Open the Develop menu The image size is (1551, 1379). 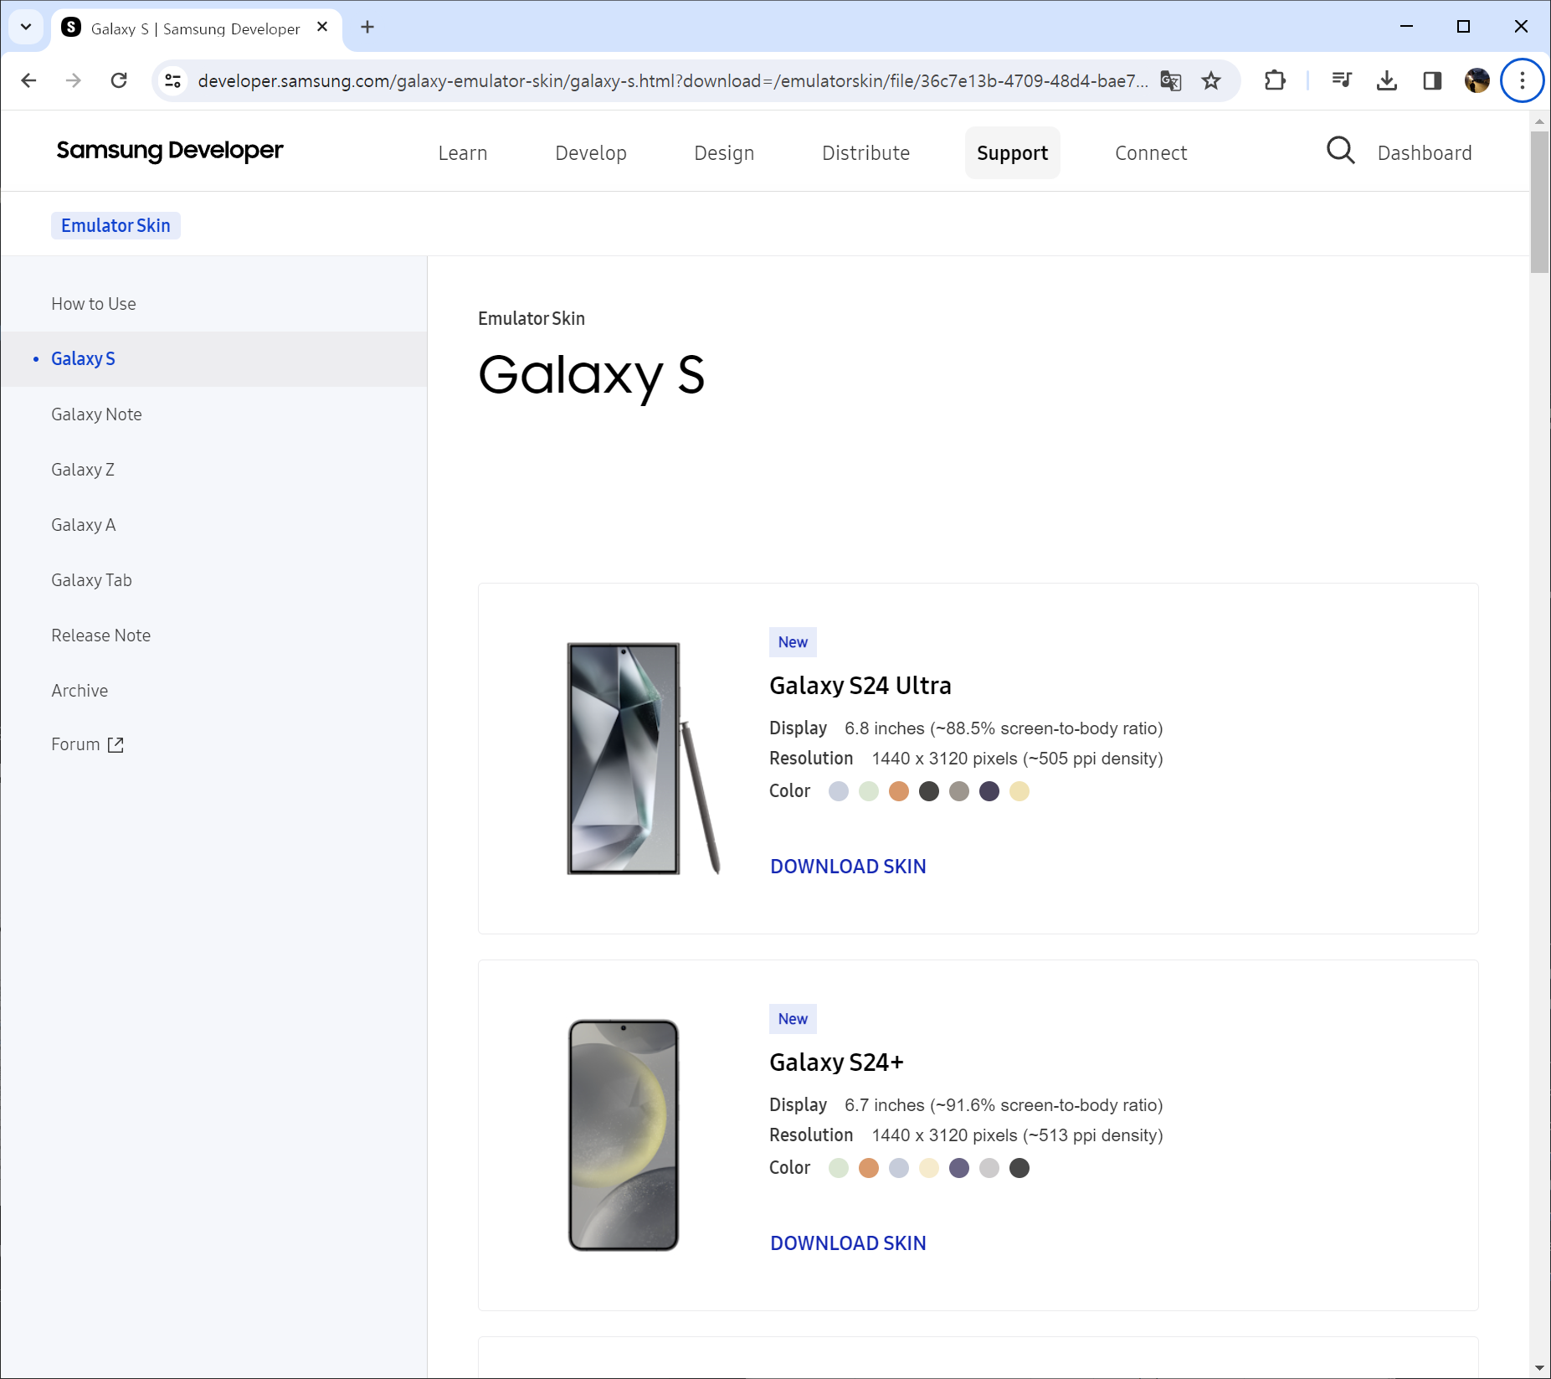(591, 153)
